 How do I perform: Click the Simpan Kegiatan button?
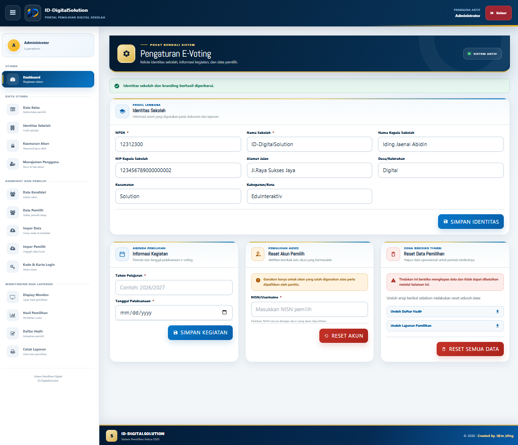click(x=200, y=332)
